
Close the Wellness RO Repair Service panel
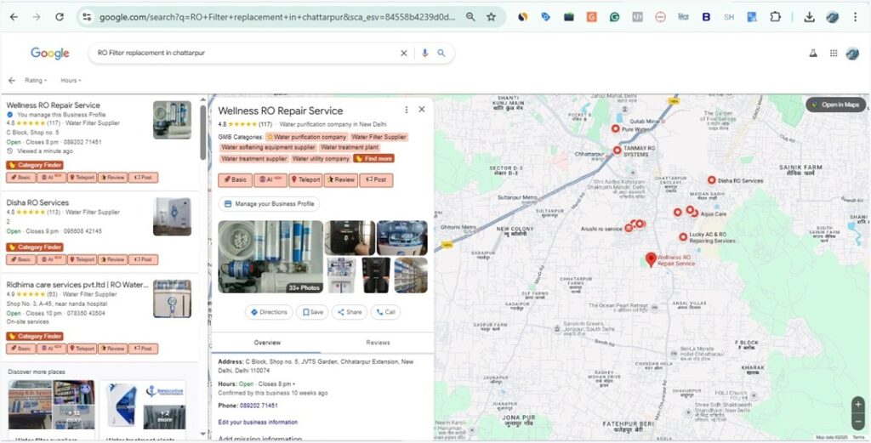(422, 110)
